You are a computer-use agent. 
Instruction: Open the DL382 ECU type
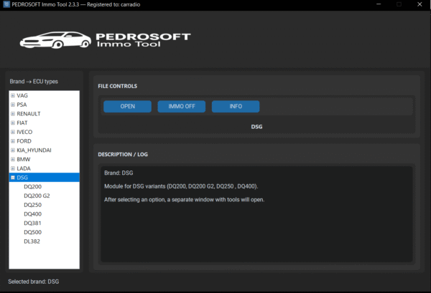click(32, 241)
